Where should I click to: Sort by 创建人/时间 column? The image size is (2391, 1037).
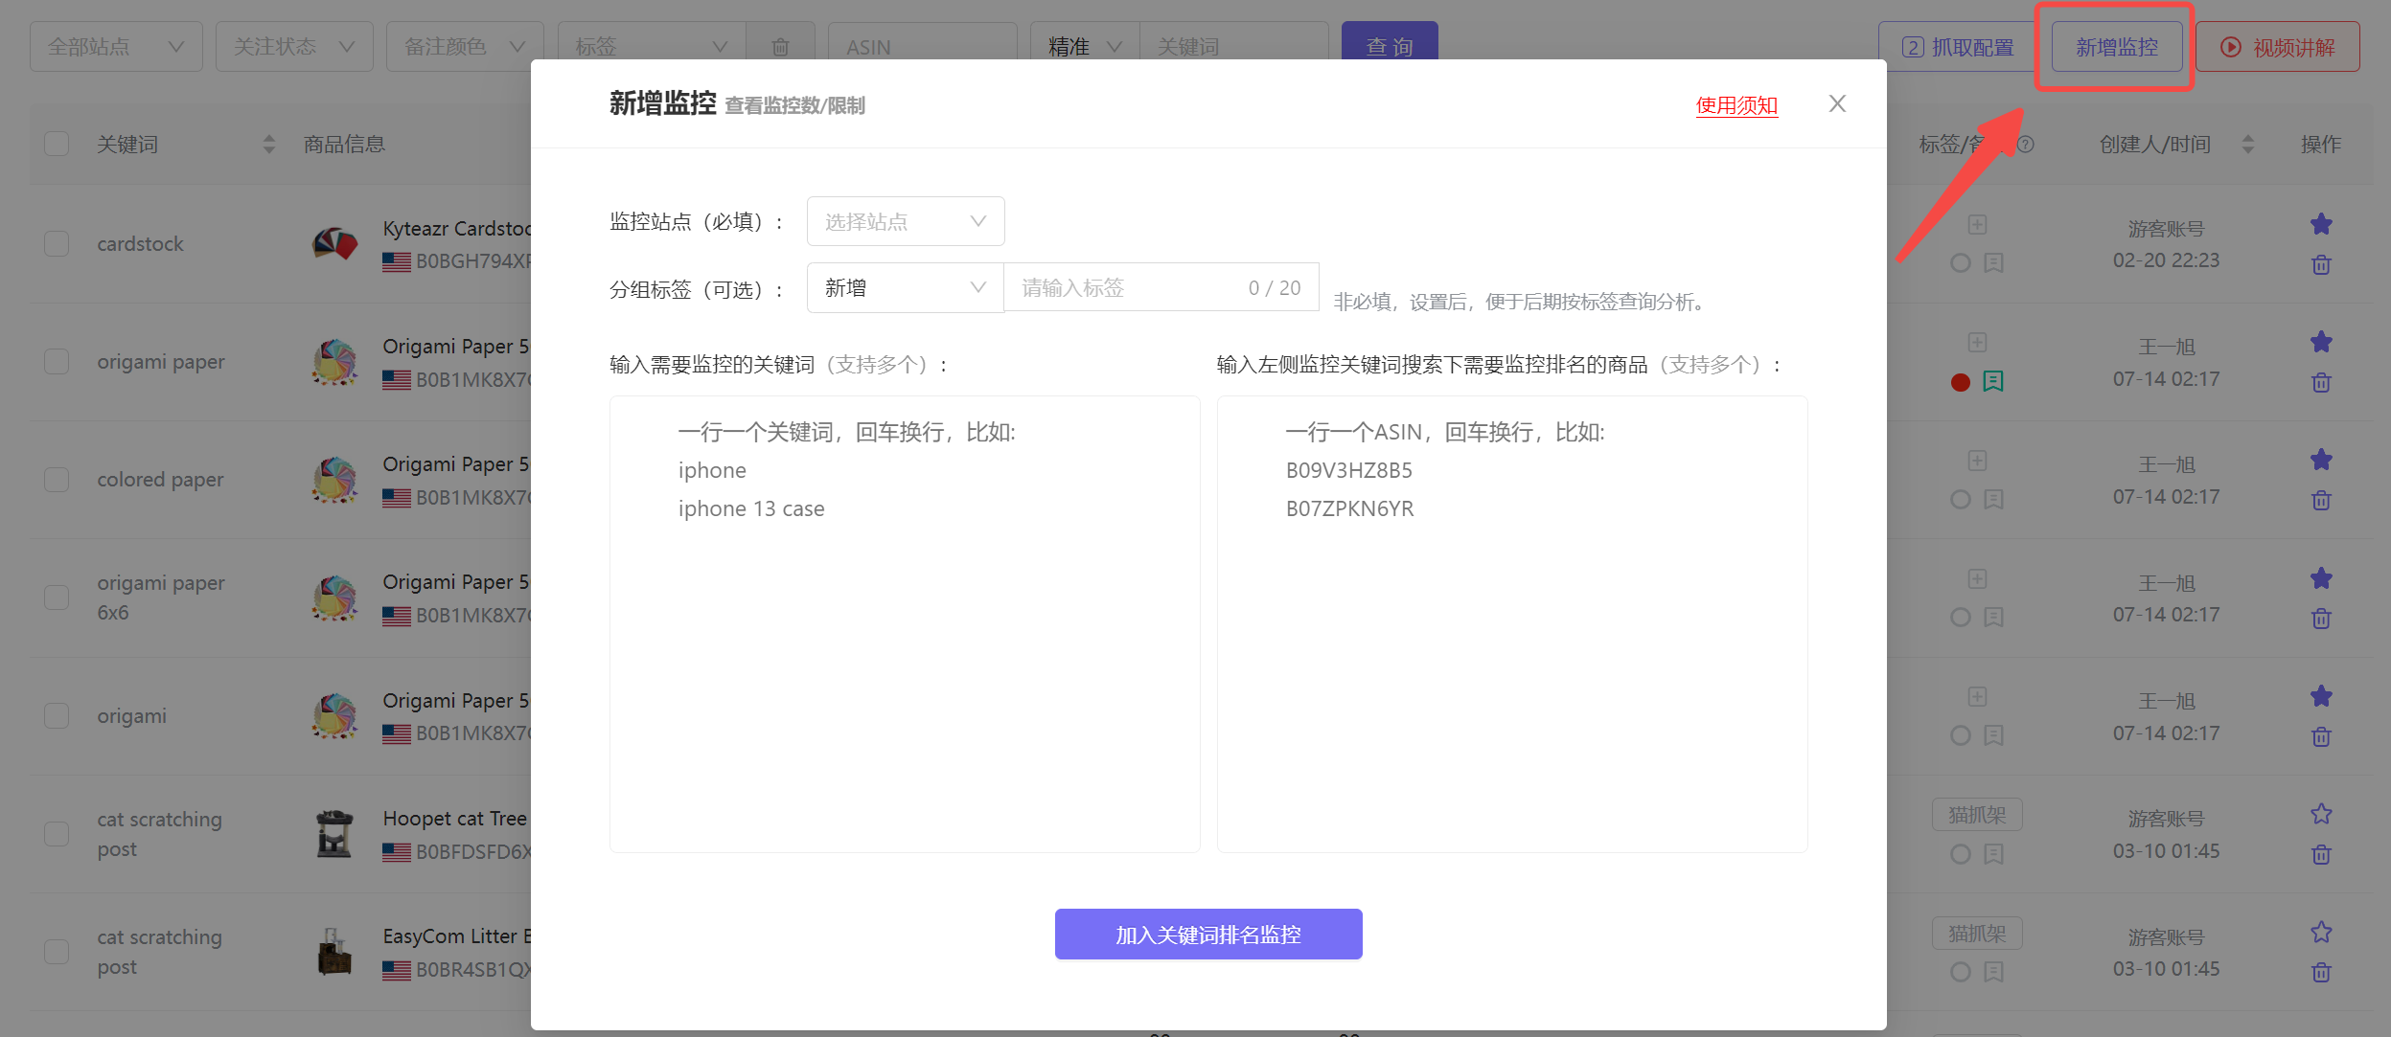click(2247, 144)
